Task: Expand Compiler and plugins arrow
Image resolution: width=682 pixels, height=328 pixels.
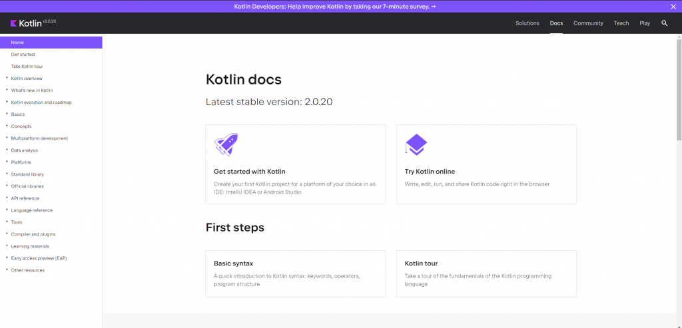Action: click(7, 234)
